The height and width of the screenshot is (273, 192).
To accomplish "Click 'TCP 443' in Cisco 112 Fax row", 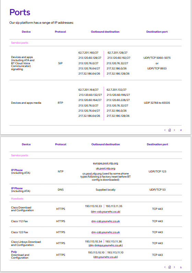I will (157, 221).
